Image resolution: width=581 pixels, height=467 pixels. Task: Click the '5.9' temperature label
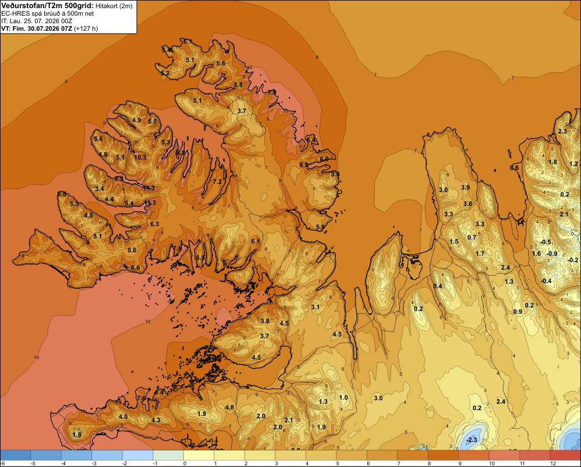320,227
